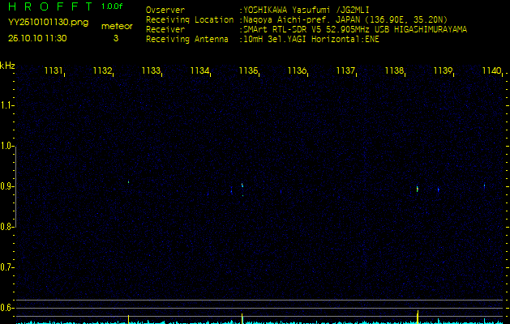The height and width of the screenshot is (324, 510).
Task: Click the Receiving Antenna label
Action: [x=187, y=40]
